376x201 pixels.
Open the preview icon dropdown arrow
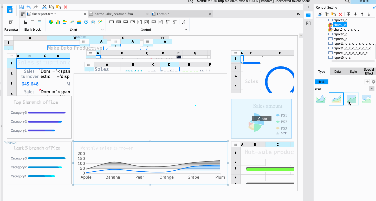[x=10, y=15]
